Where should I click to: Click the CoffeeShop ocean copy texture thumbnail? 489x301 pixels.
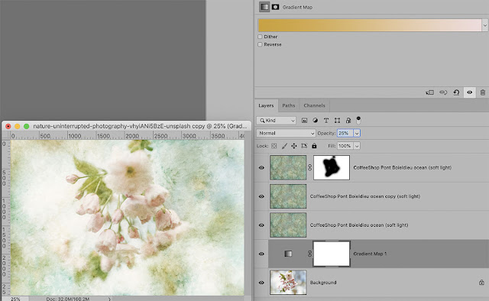point(288,196)
